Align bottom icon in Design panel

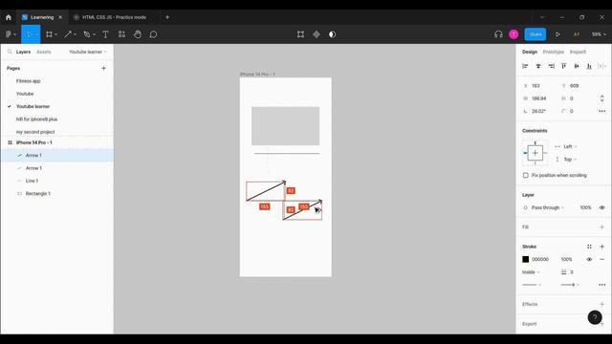[x=589, y=66]
